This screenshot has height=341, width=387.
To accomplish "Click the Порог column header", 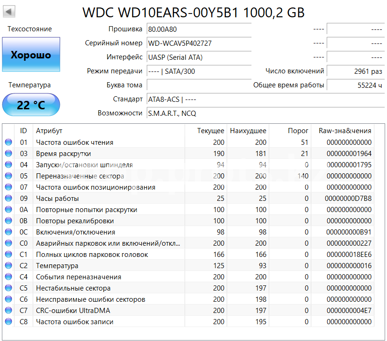I will [x=298, y=131].
